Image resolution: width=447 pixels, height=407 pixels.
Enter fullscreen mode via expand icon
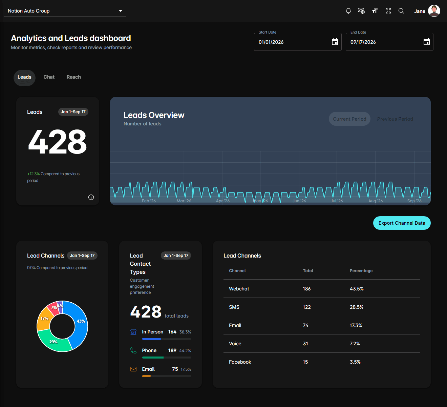[388, 11]
